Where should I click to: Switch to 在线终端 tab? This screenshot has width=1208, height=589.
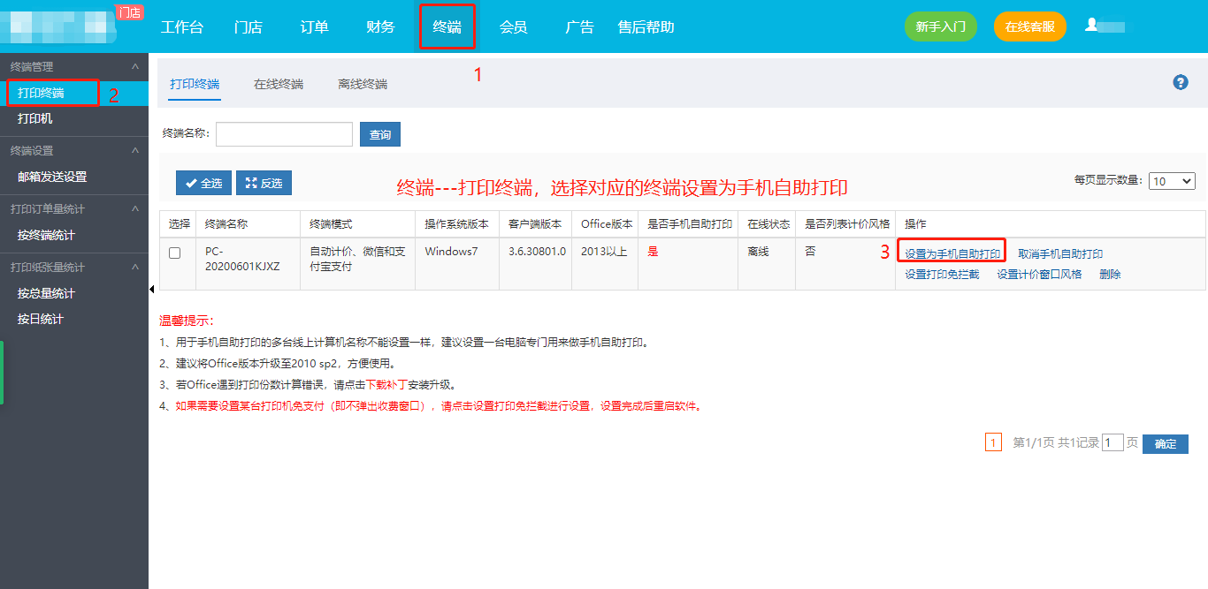coord(279,84)
